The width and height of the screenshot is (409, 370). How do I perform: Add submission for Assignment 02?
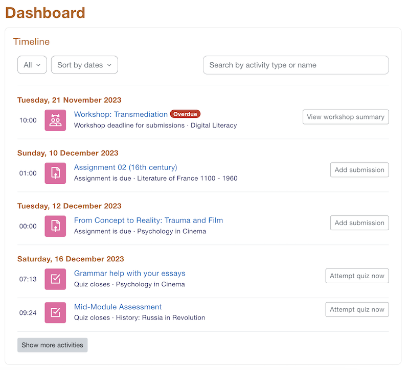click(x=359, y=170)
